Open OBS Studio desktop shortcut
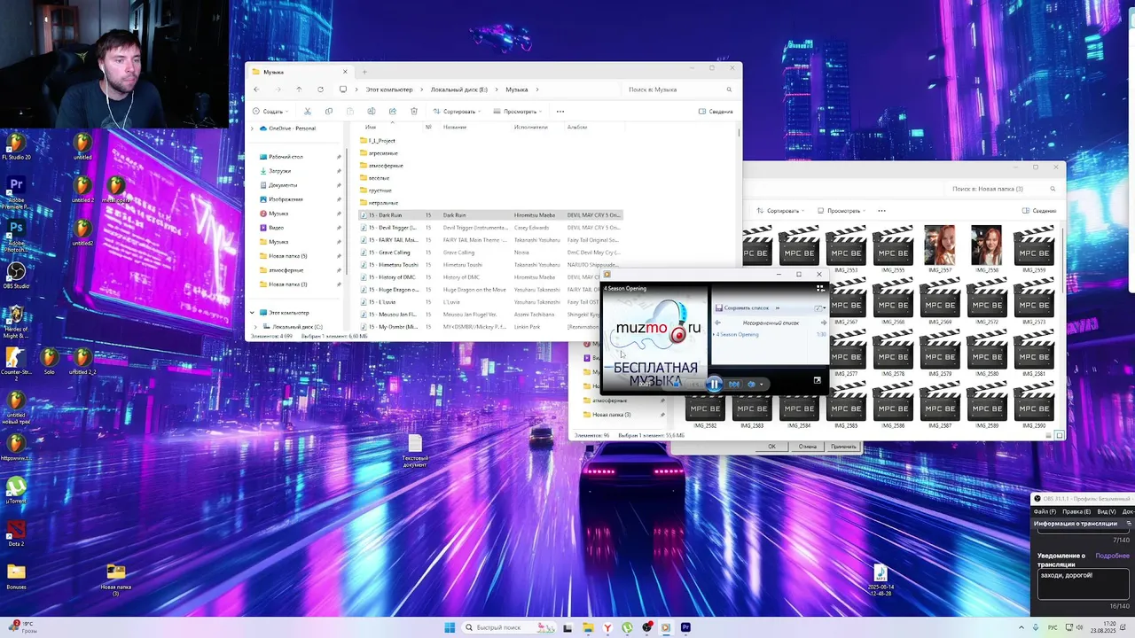The height and width of the screenshot is (638, 1135). pyautogui.click(x=16, y=276)
